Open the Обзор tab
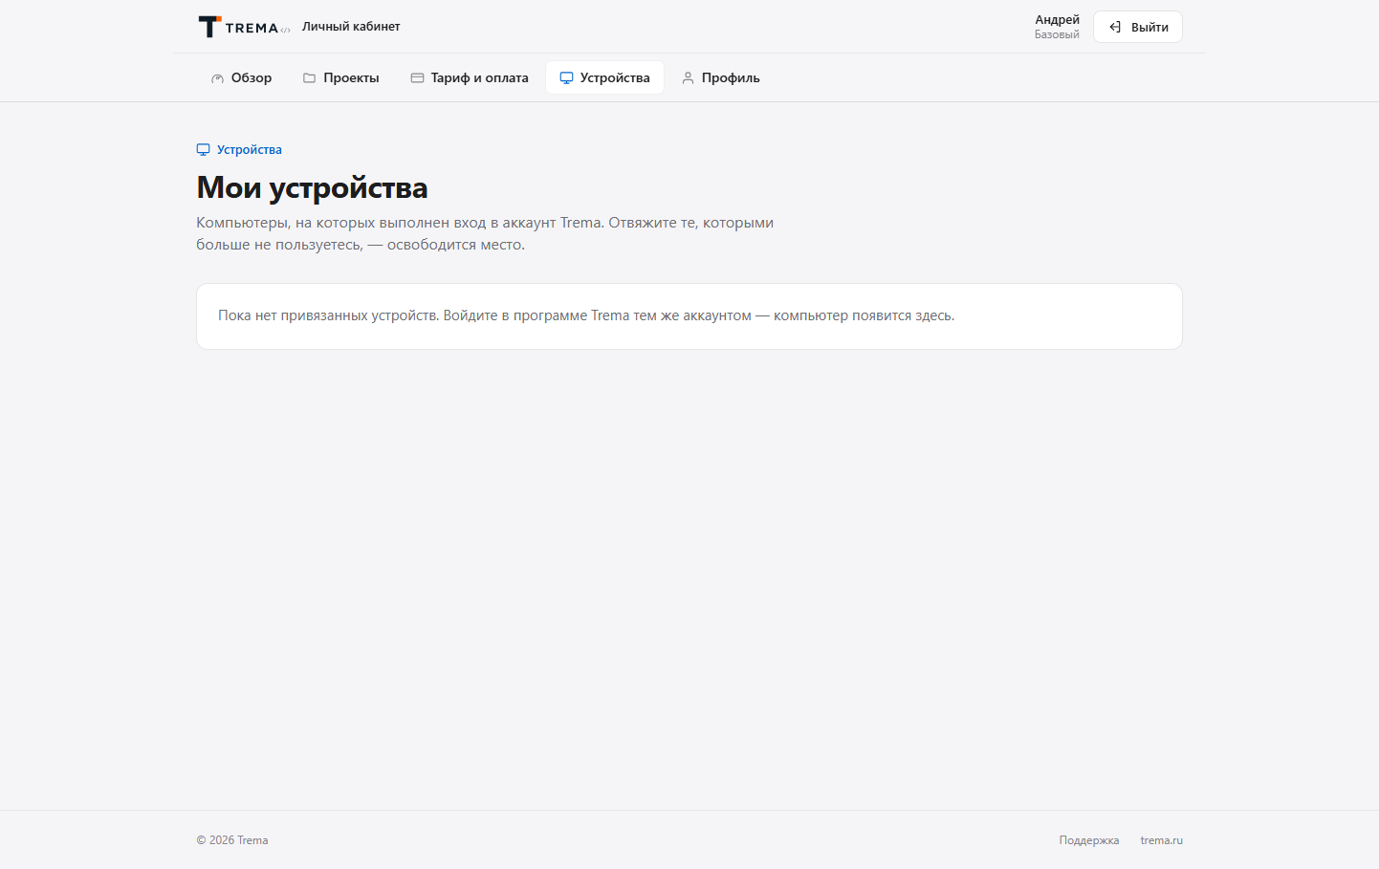This screenshot has width=1379, height=869. tap(241, 78)
